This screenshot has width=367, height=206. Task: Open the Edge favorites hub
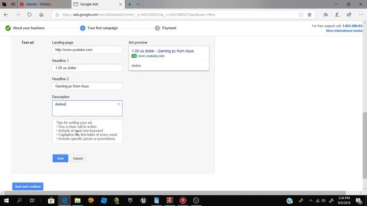(326, 15)
